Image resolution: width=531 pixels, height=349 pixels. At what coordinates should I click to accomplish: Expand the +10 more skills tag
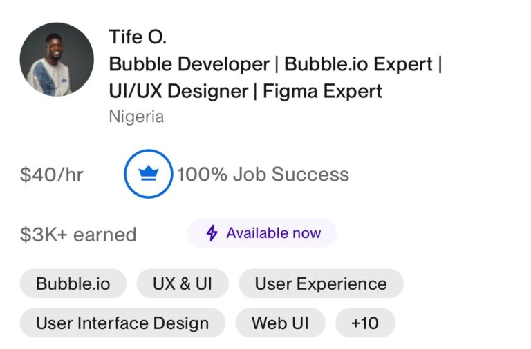365,323
